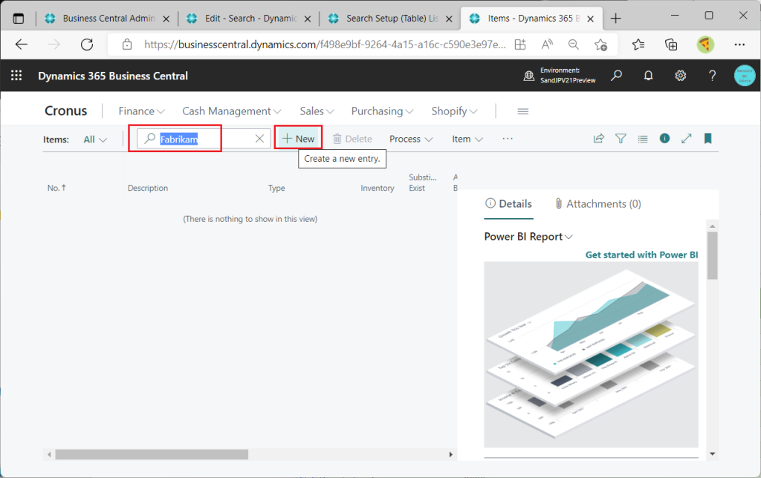Expand the Shopify menu

coord(454,111)
